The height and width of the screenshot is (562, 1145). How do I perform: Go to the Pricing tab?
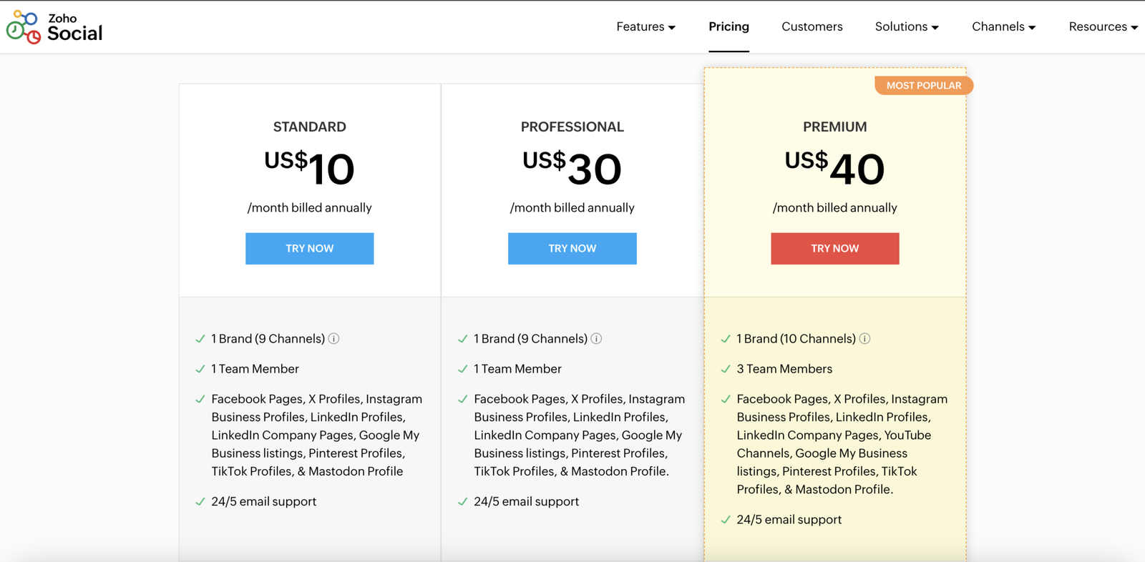pos(729,27)
